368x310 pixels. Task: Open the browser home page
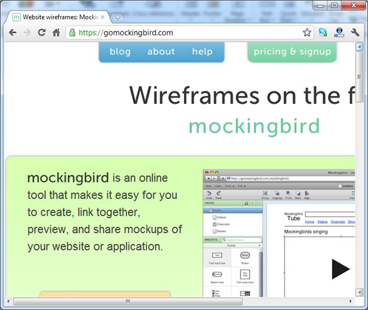(56, 32)
